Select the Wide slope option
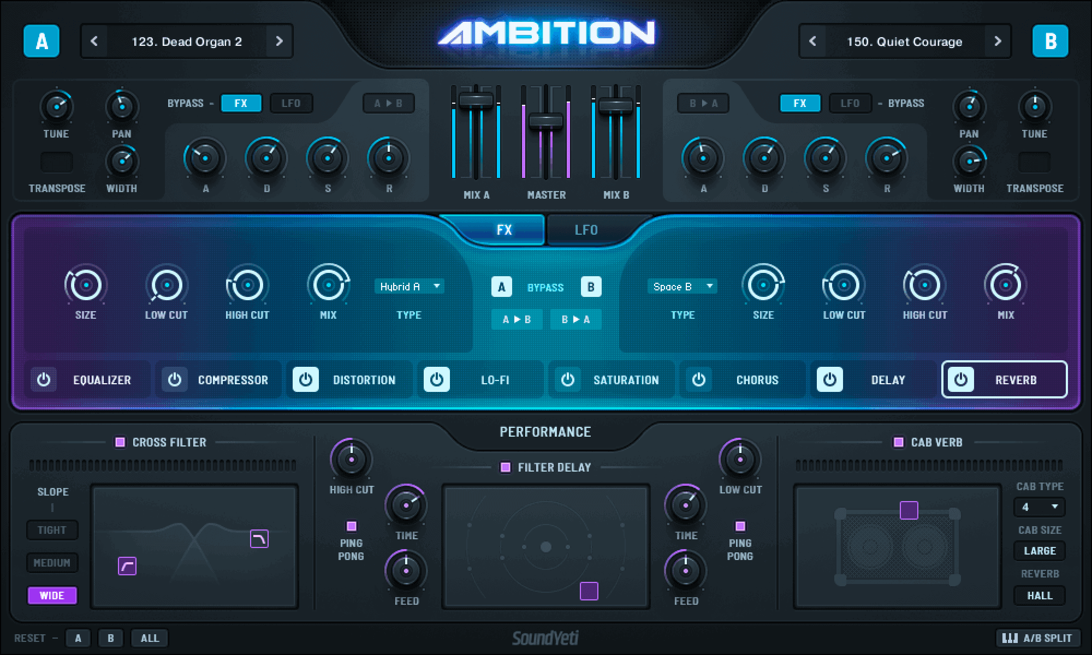This screenshot has width=1092, height=655. click(52, 596)
